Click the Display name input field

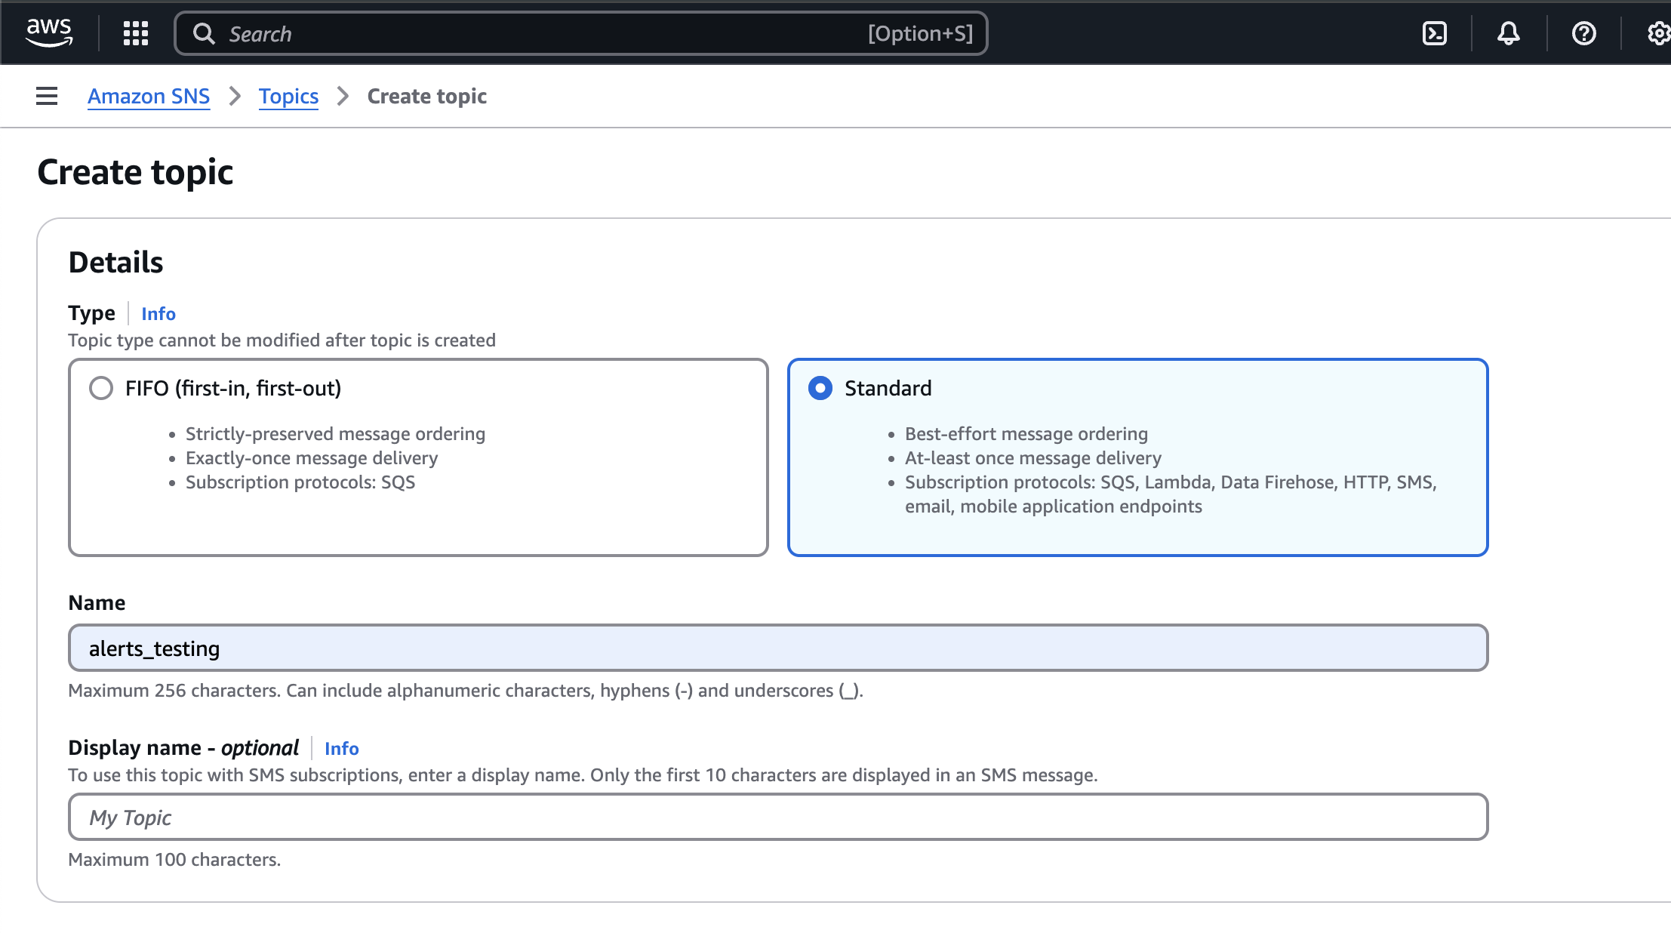click(777, 817)
